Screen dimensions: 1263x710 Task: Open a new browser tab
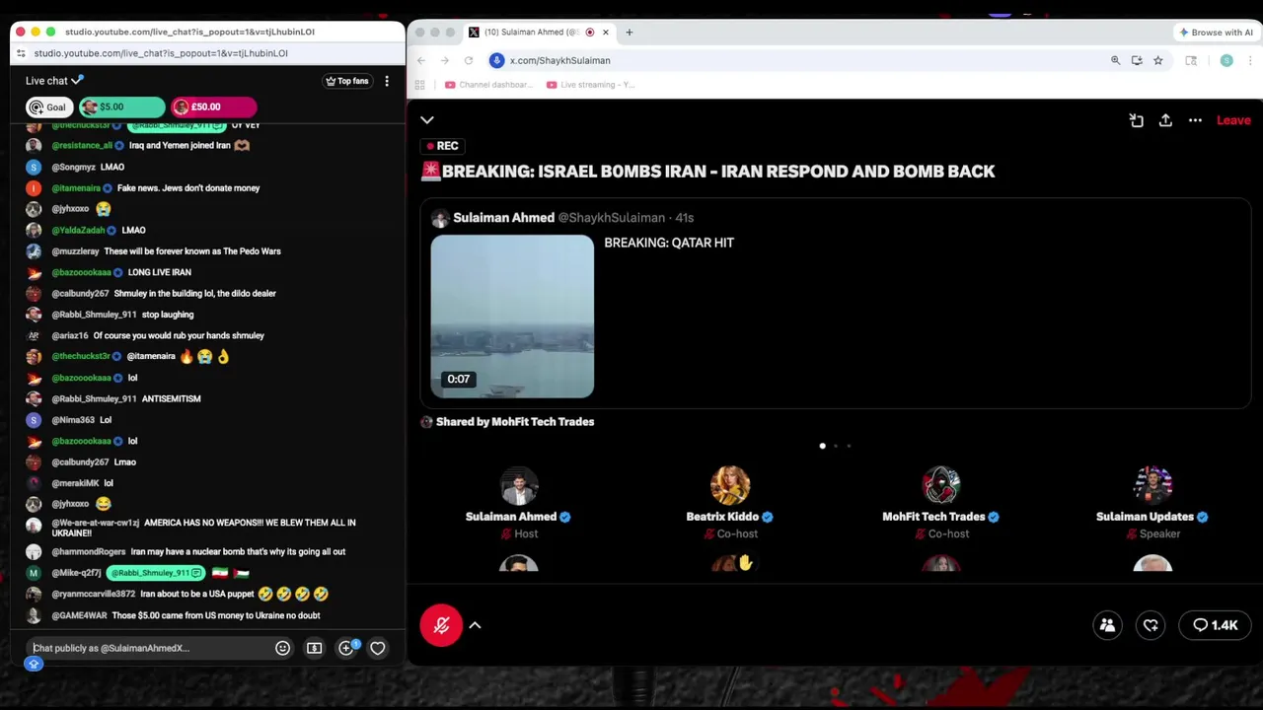click(629, 32)
